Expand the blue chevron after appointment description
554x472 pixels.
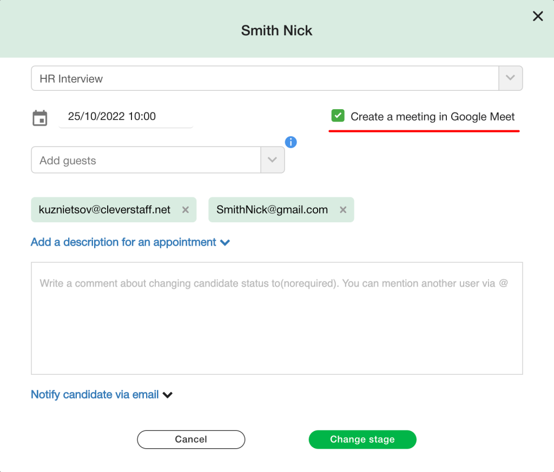tap(225, 243)
